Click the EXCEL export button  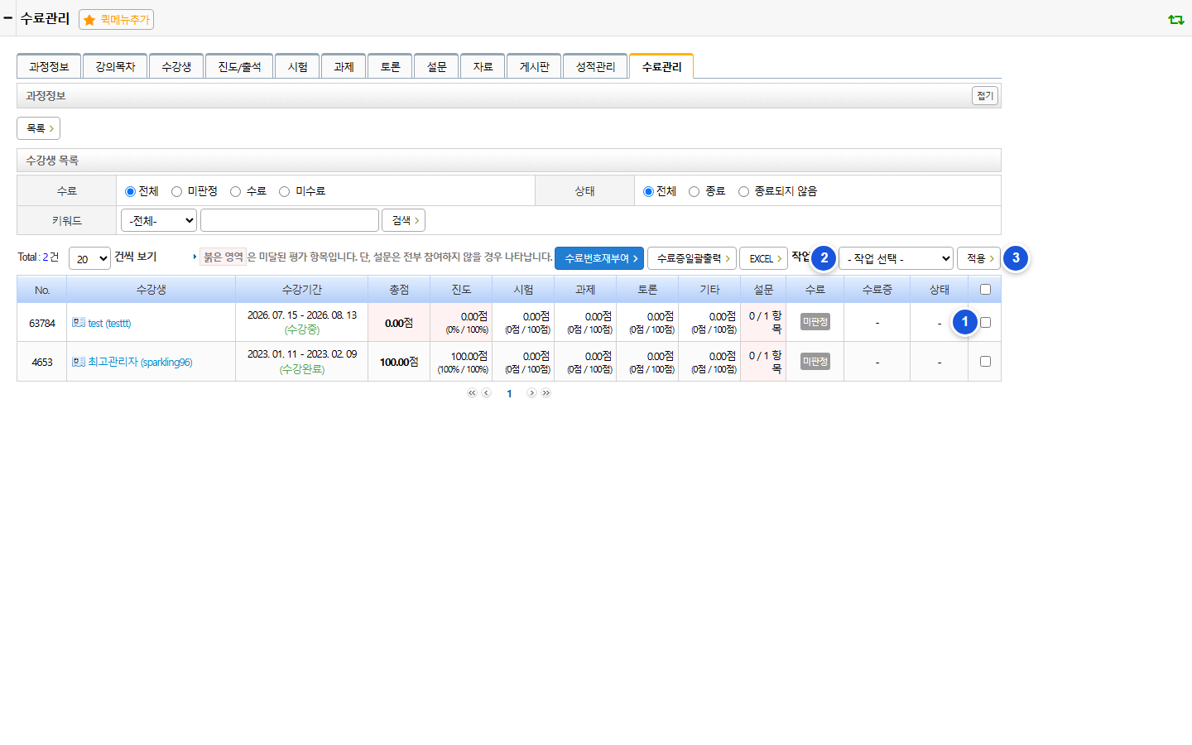tap(763, 258)
